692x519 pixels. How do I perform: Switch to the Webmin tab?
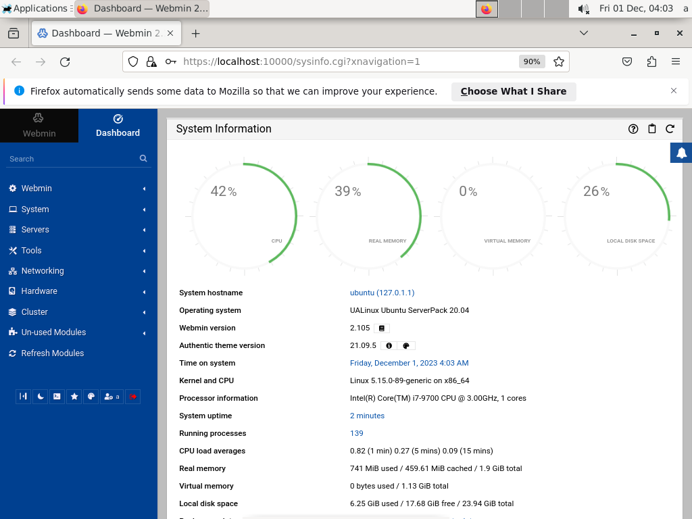point(39,126)
